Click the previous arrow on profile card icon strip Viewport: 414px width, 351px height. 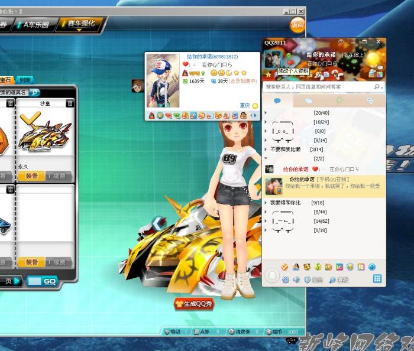[x=251, y=115]
